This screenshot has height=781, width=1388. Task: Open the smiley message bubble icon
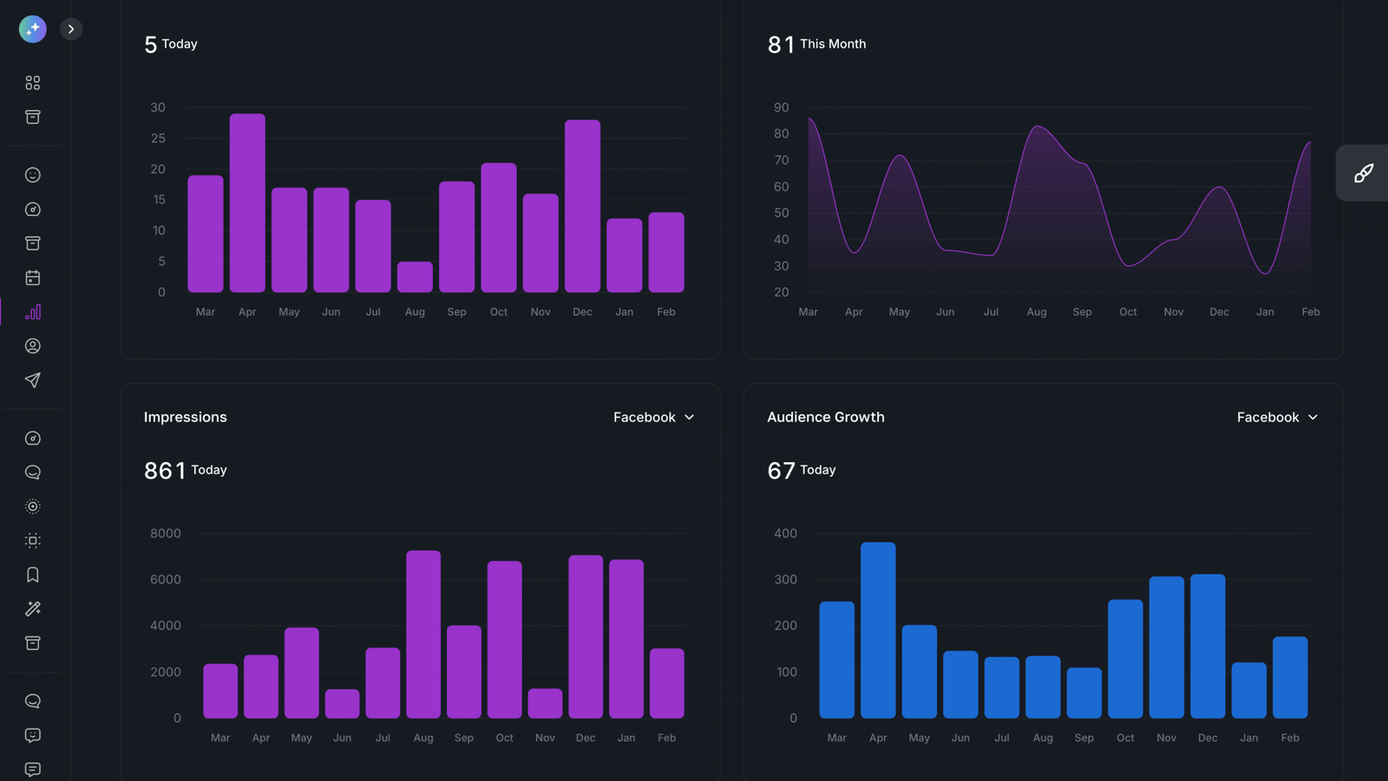point(33,735)
